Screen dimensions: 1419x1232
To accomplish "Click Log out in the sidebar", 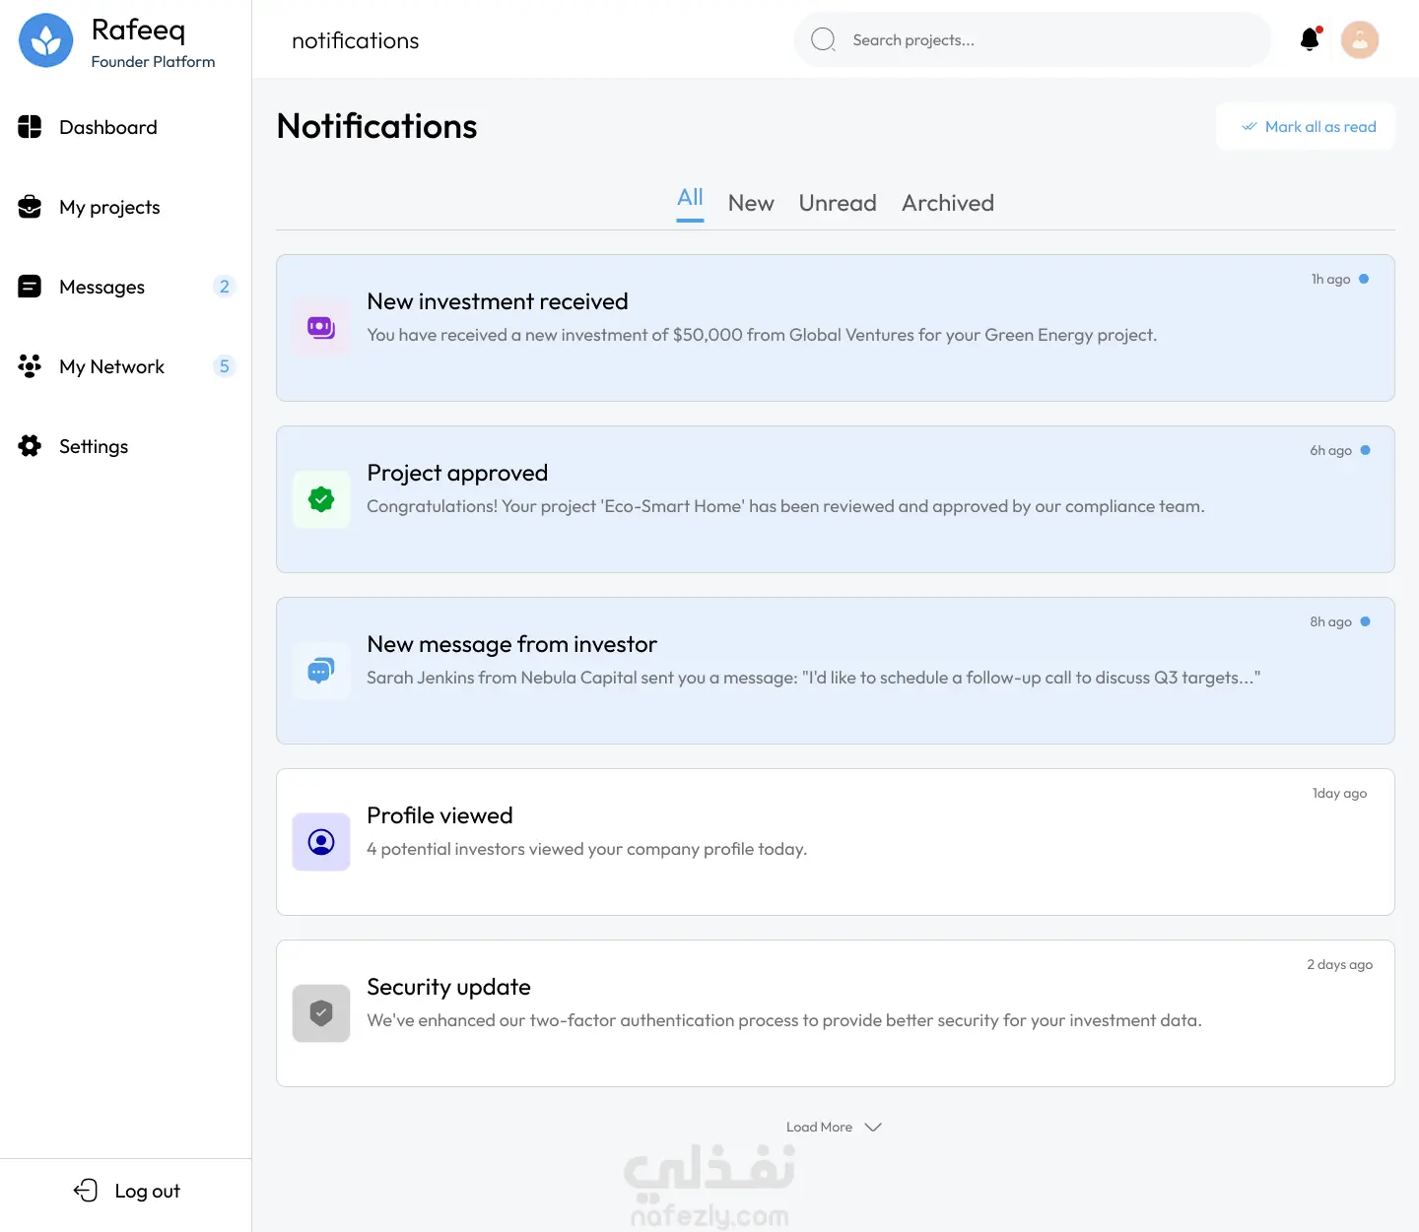I will (128, 1191).
